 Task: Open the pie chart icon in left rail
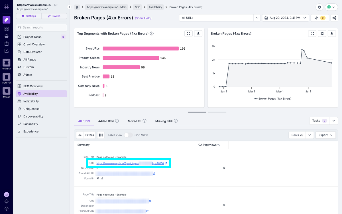pos(6,36)
